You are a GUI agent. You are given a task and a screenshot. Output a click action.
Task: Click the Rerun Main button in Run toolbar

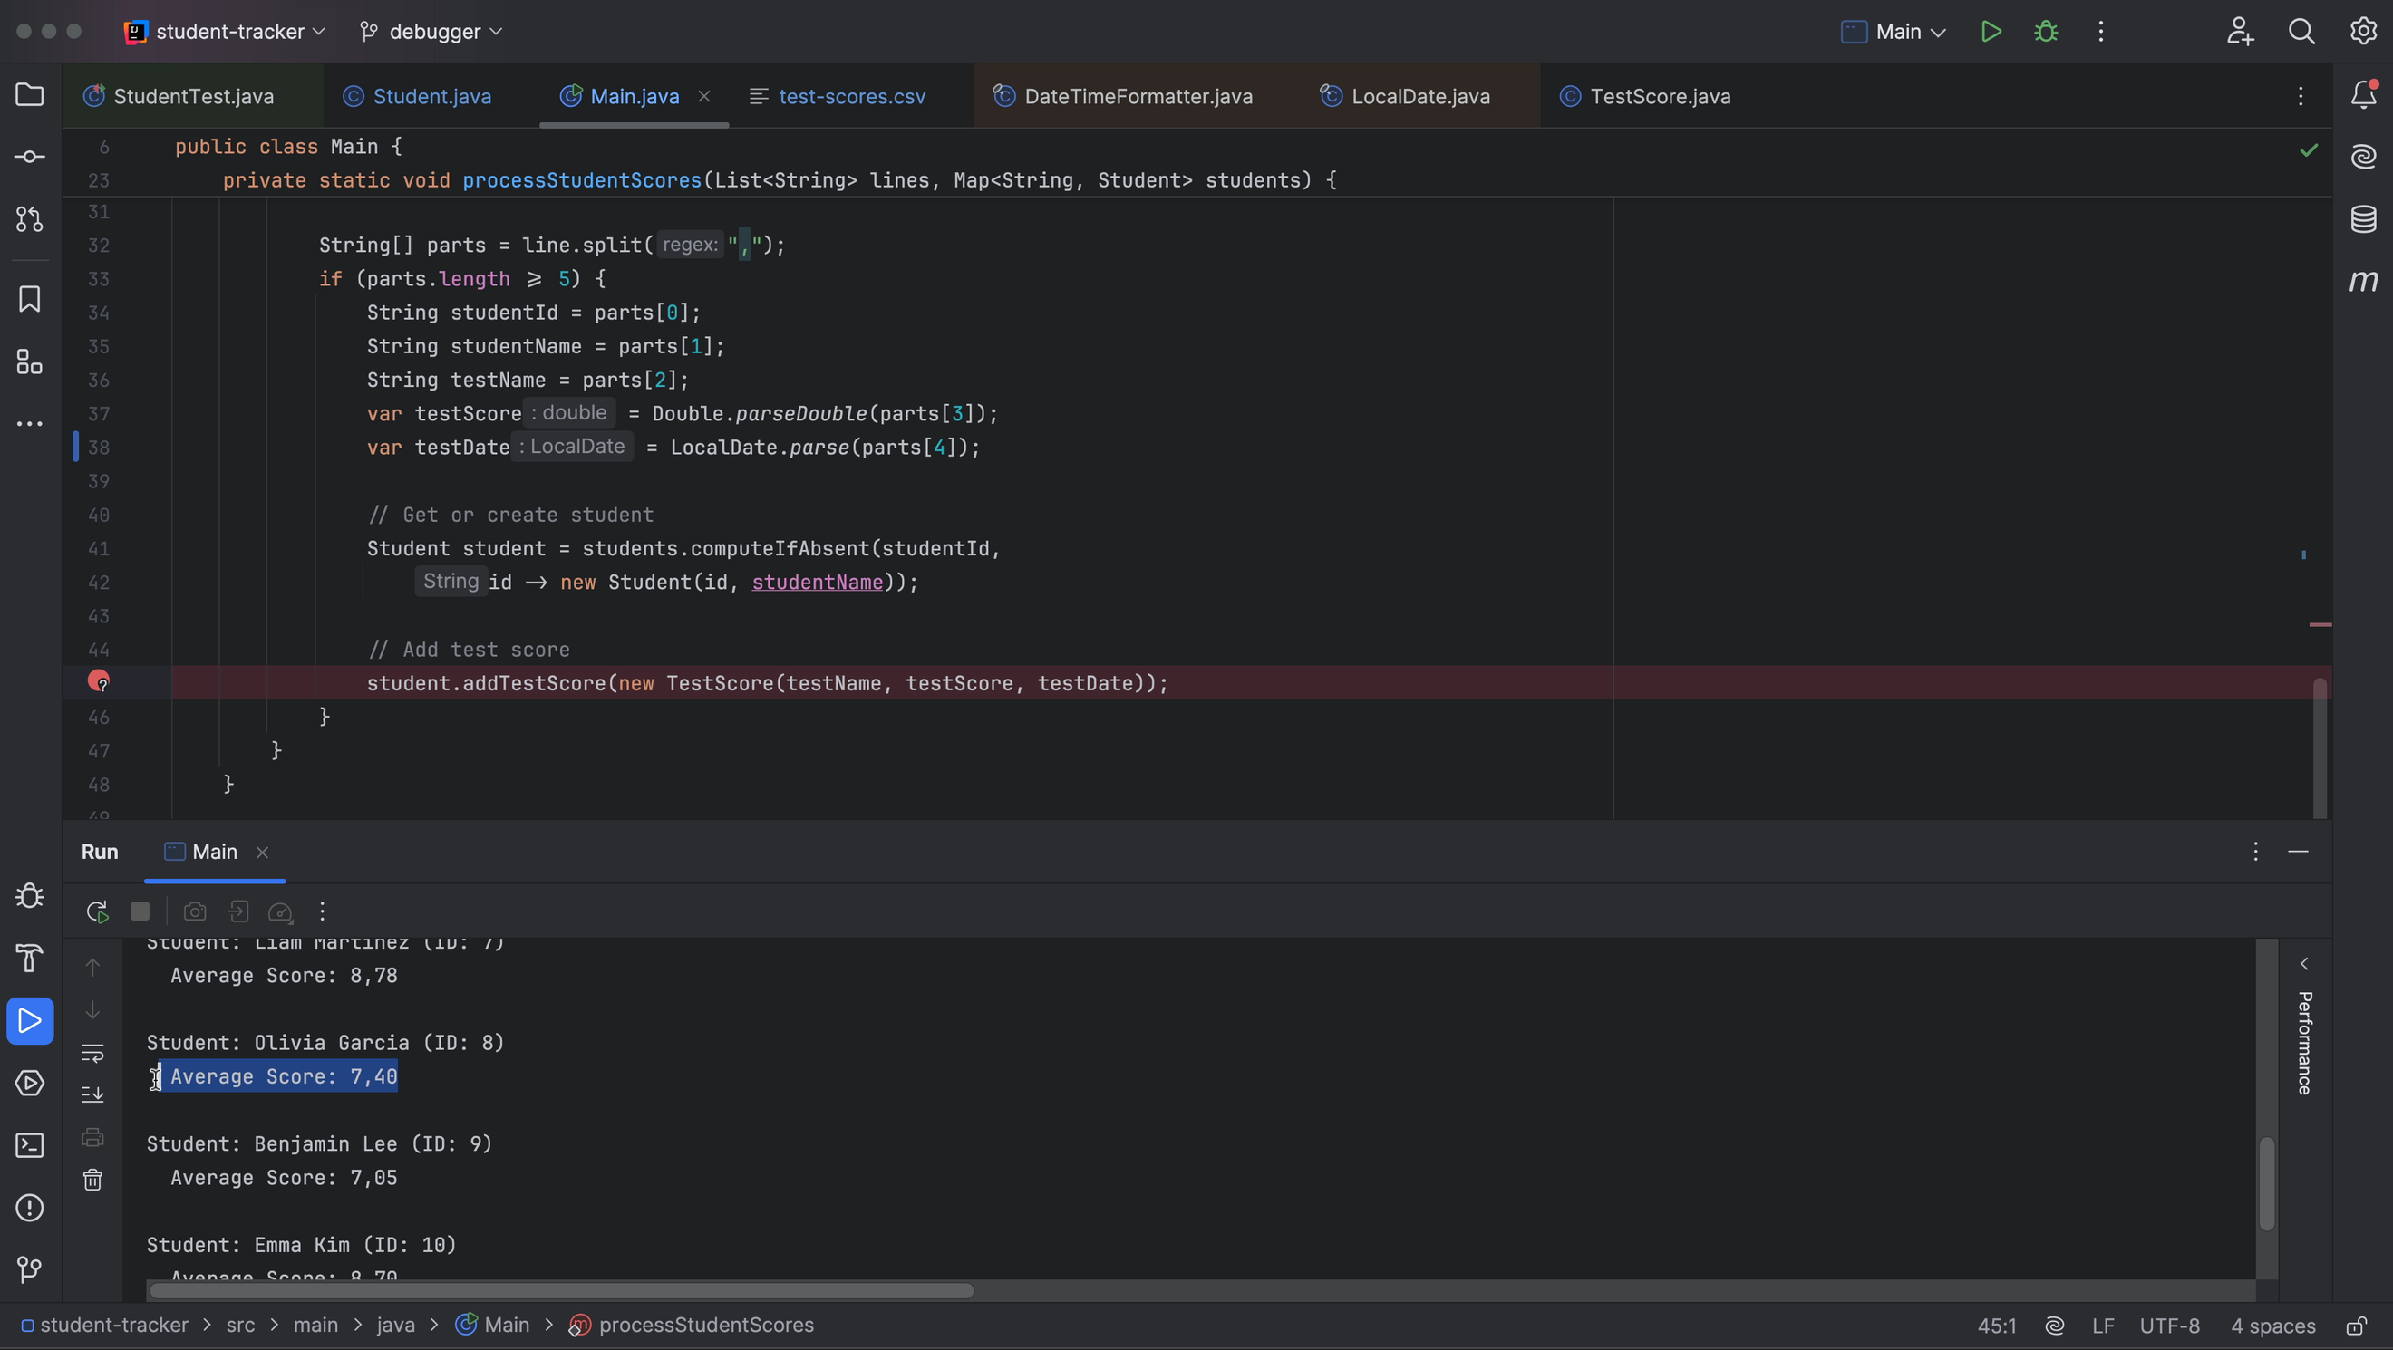pyautogui.click(x=97, y=911)
